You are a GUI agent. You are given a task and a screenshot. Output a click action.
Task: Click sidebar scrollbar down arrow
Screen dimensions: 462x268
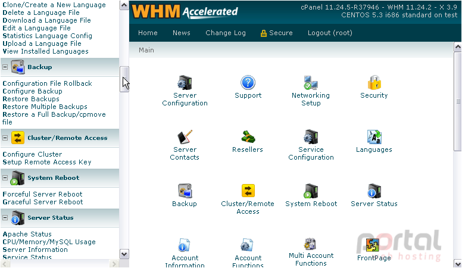click(x=124, y=254)
